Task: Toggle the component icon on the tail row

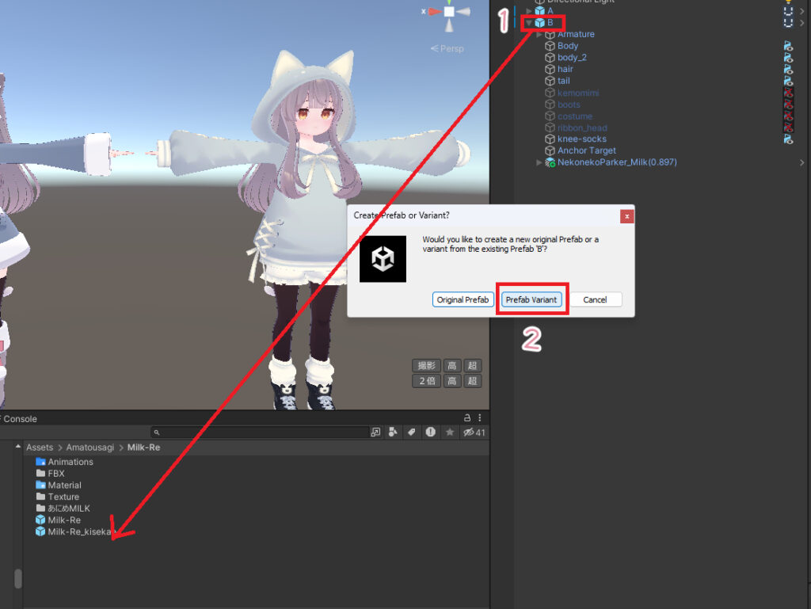Action: (788, 81)
